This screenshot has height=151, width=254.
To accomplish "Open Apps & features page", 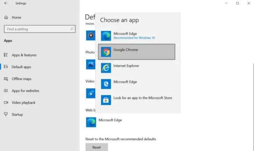I will [24, 55].
